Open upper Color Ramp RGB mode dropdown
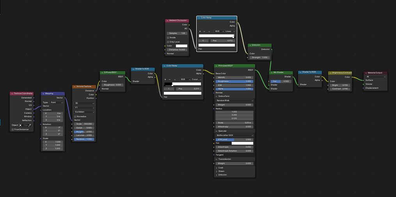396x197 pixels. coord(219,31)
